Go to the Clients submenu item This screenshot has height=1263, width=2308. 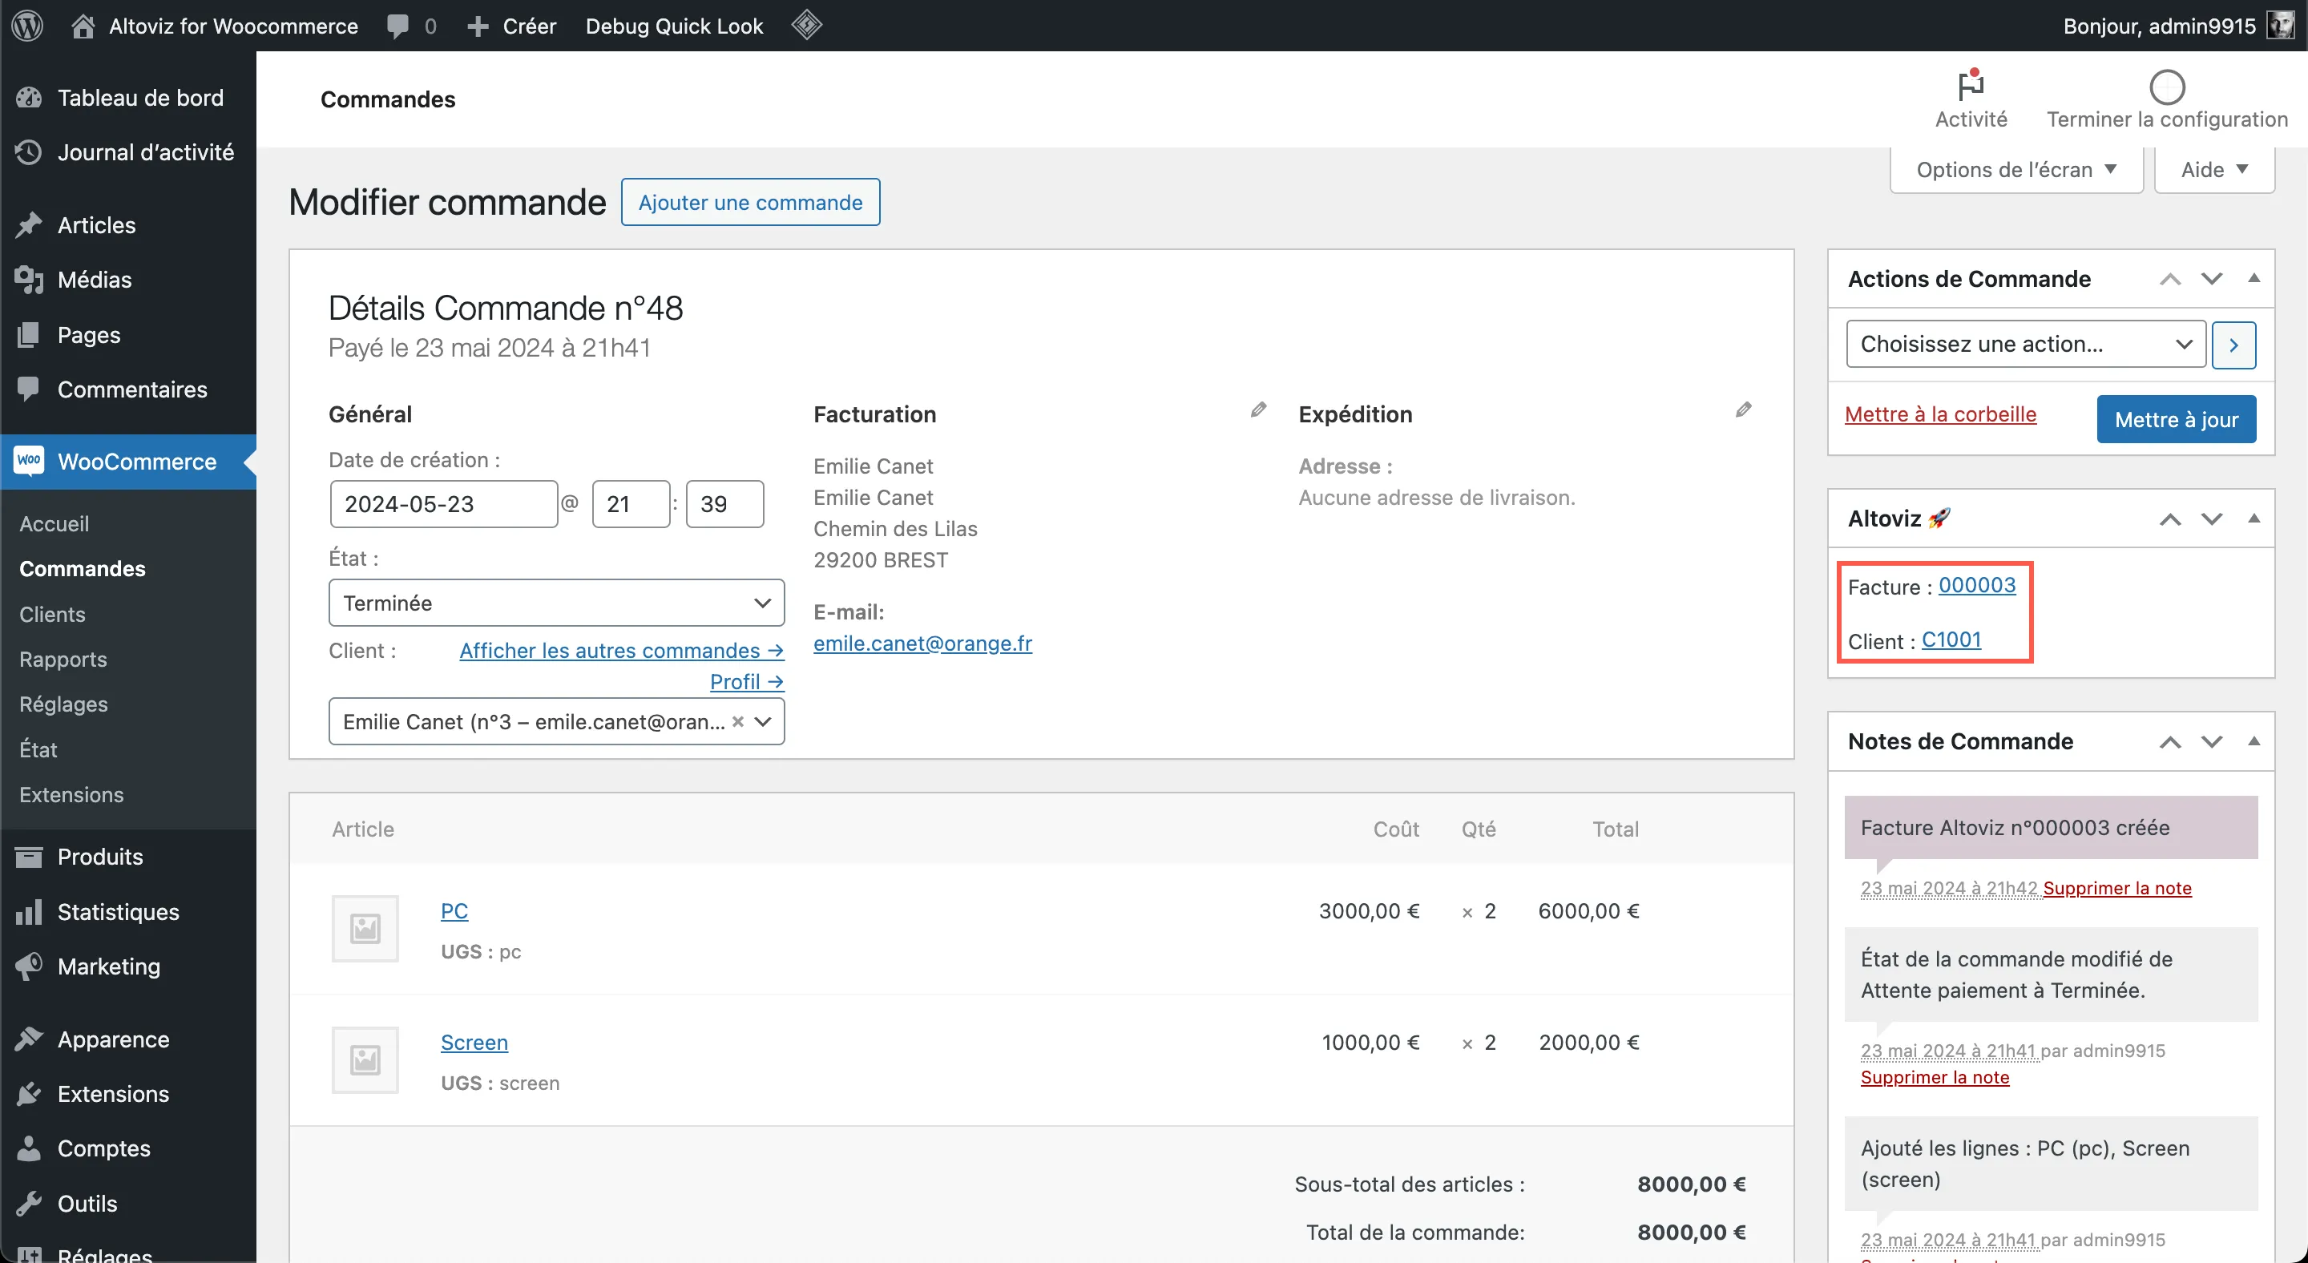(53, 614)
